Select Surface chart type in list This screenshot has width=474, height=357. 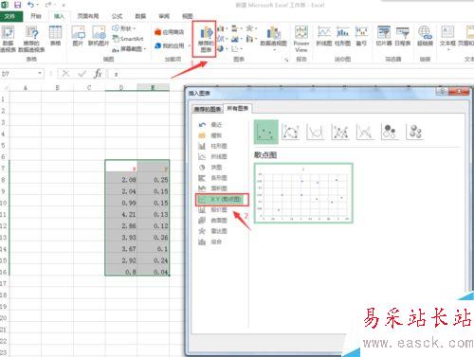point(212,221)
